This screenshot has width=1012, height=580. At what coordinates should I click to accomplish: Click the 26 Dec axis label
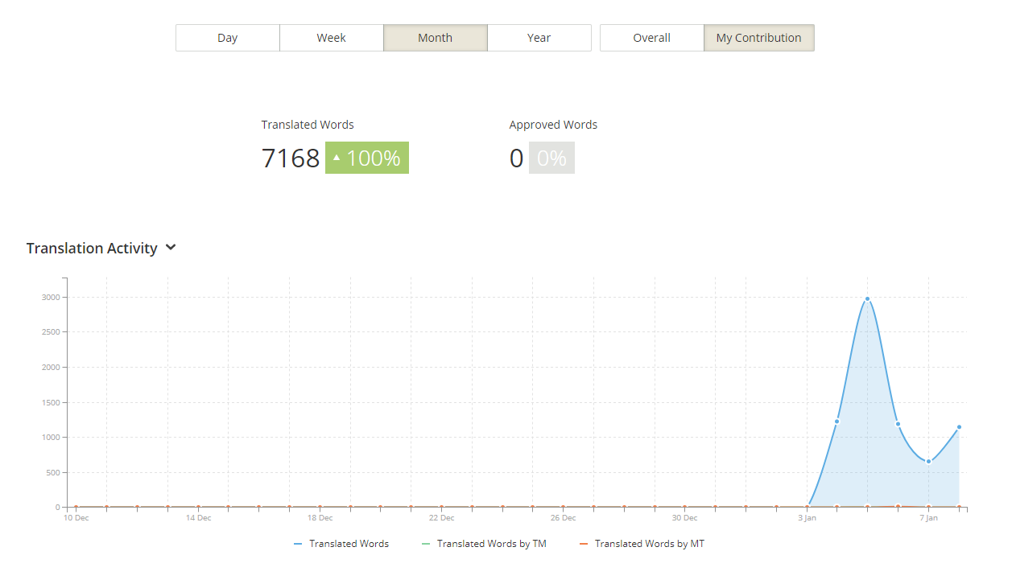point(563,518)
